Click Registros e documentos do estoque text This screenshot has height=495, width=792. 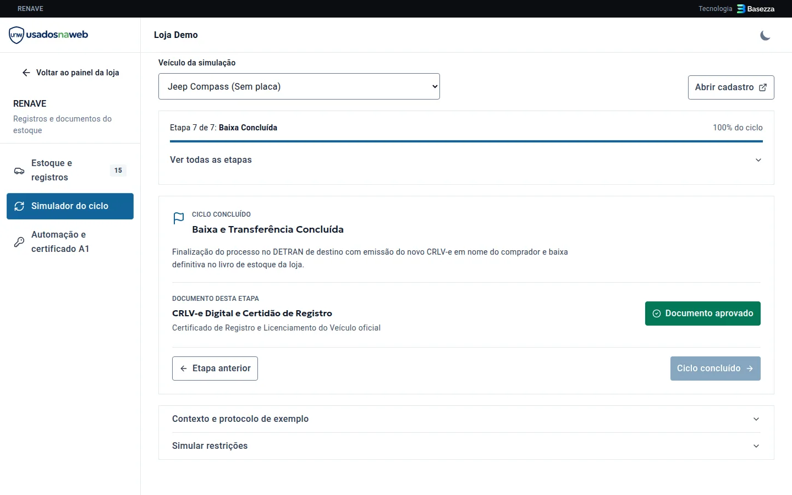click(x=62, y=124)
